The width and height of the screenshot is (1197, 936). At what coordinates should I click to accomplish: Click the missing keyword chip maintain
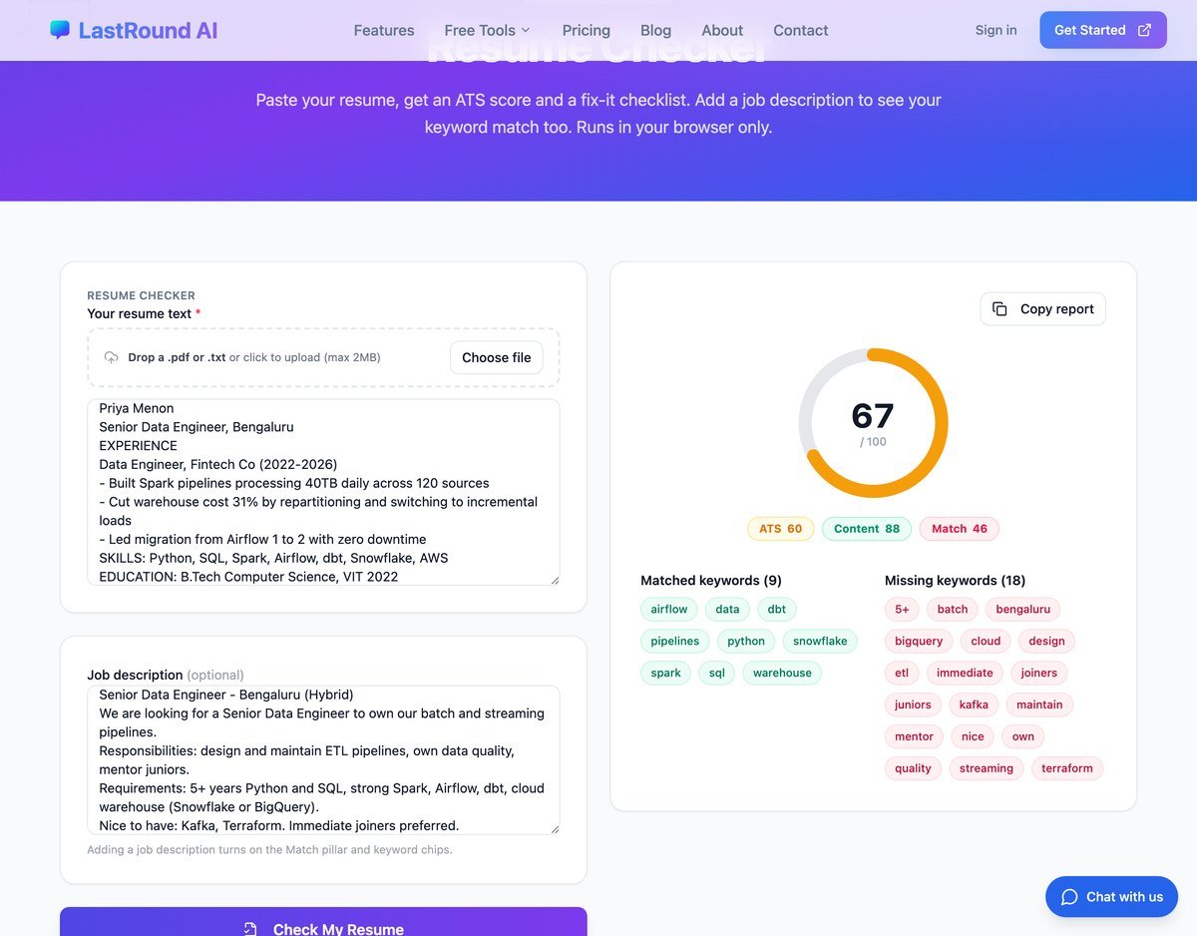1039,704
